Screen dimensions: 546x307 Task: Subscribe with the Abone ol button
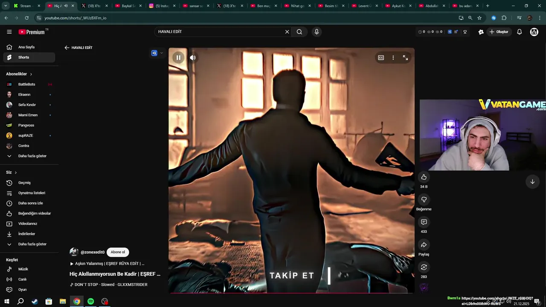pos(118,252)
